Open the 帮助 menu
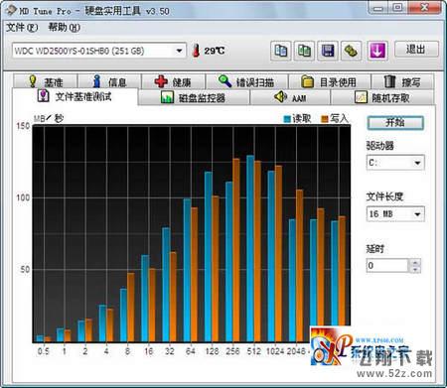The height and width of the screenshot is (388, 447). [64, 28]
